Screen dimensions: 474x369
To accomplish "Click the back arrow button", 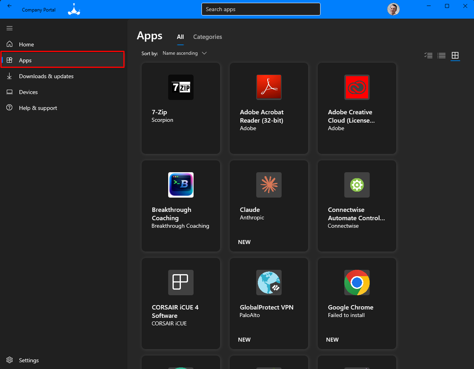I will coord(10,6).
